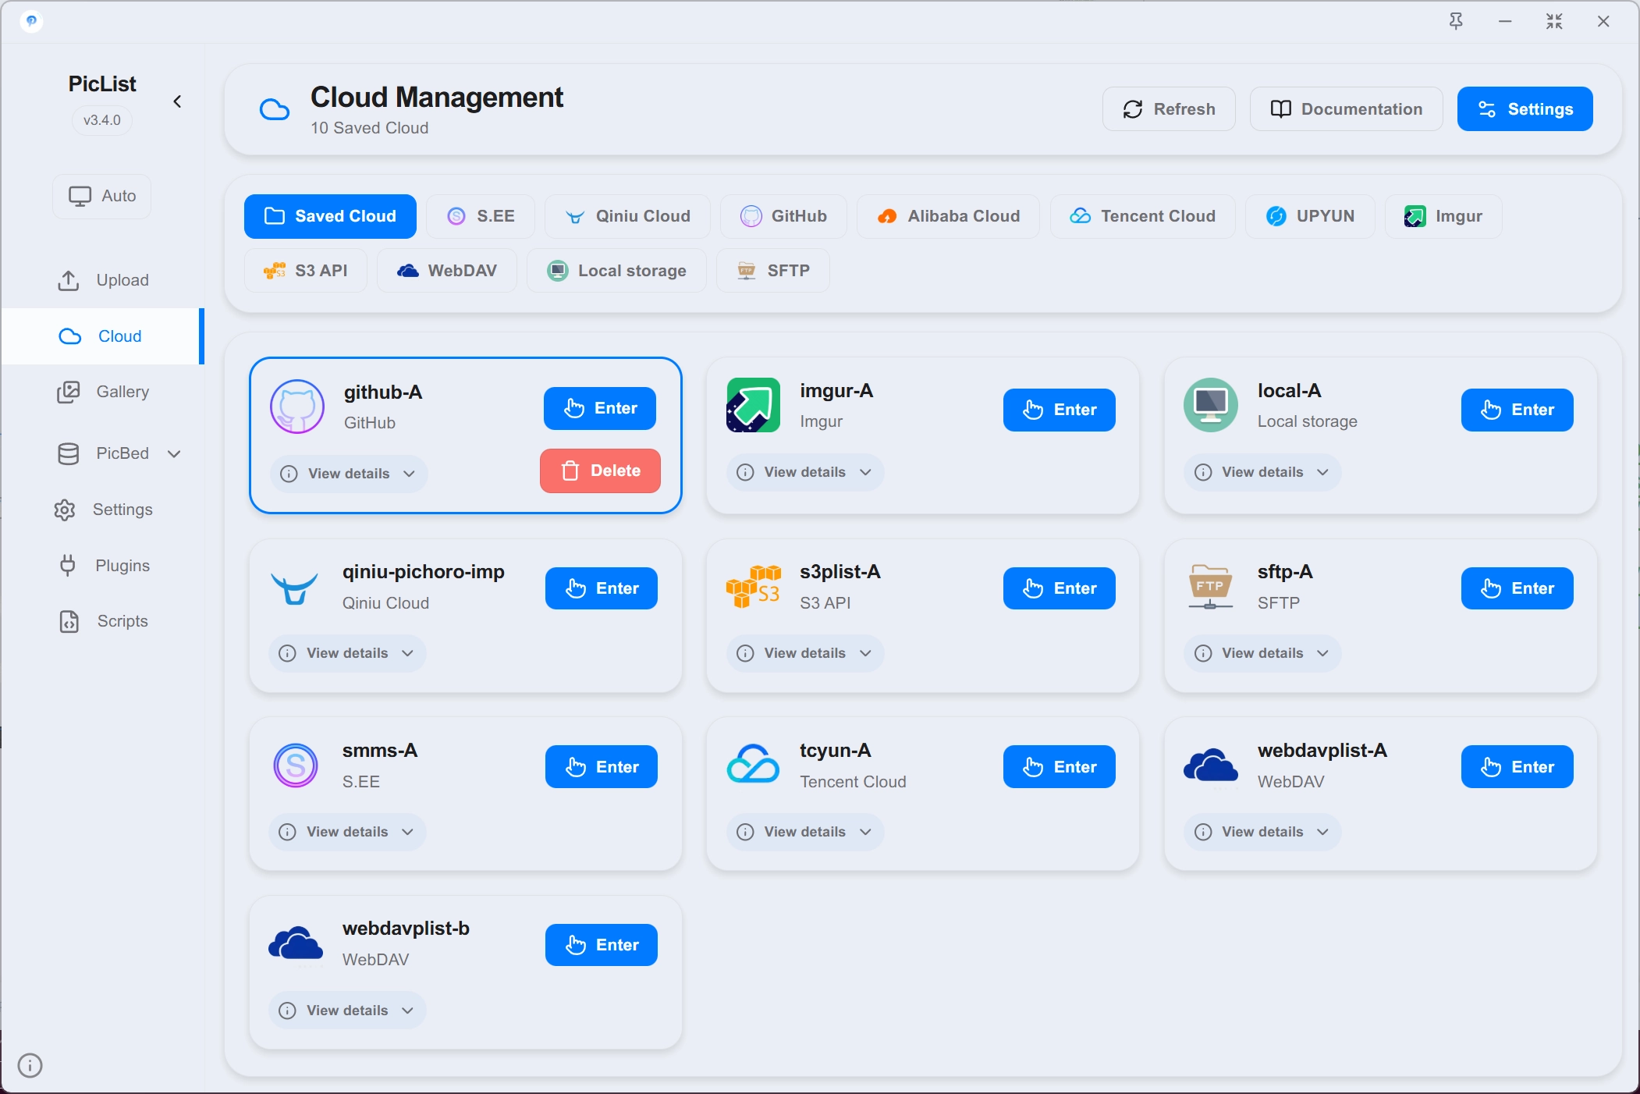Expand View details for smms-A
This screenshot has width=1640, height=1094.
tap(347, 832)
